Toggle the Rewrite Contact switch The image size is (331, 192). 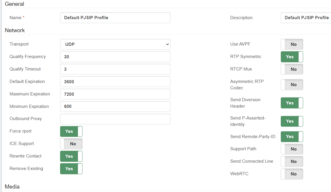pyautogui.click(x=71, y=156)
